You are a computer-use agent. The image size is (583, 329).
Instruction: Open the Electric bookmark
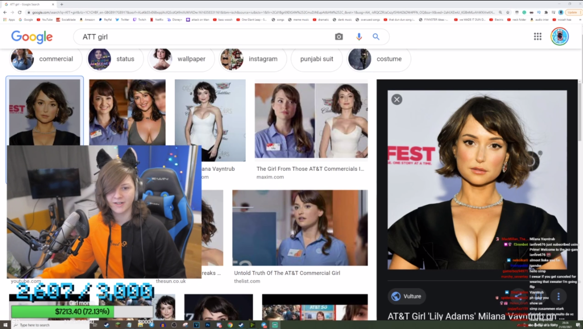coord(497,20)
